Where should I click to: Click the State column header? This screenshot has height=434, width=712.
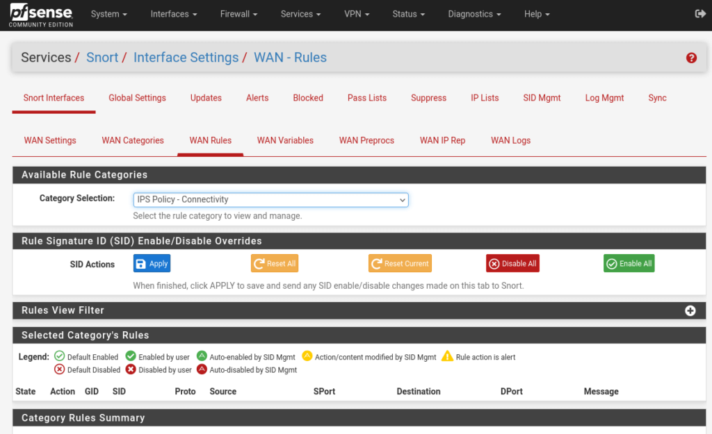click(x=26, y=392)
